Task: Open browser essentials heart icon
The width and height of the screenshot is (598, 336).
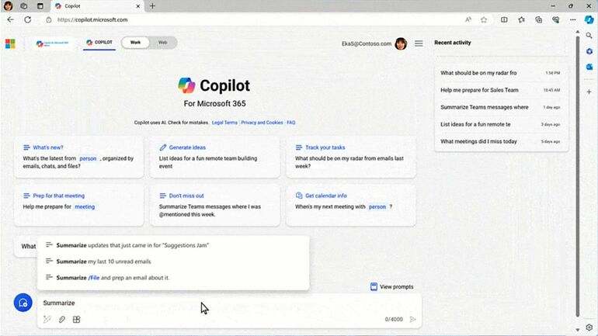Action: pos(555,19)
